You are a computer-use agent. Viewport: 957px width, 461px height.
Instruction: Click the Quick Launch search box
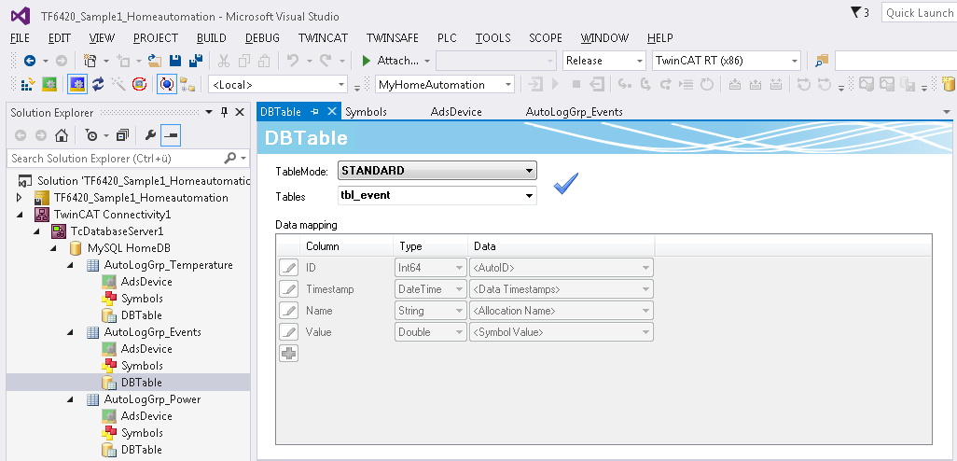919,13
